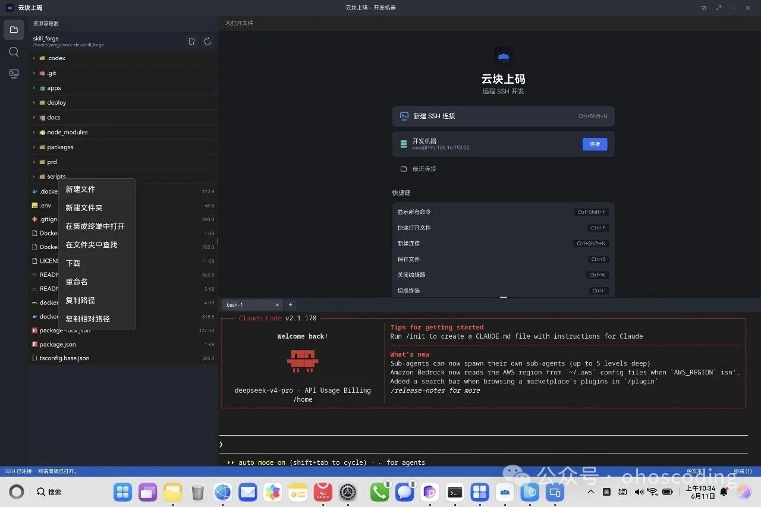Select 复制相对路径 in the context menu
Viewport: 761px width, 507px height.
[97, 319]
